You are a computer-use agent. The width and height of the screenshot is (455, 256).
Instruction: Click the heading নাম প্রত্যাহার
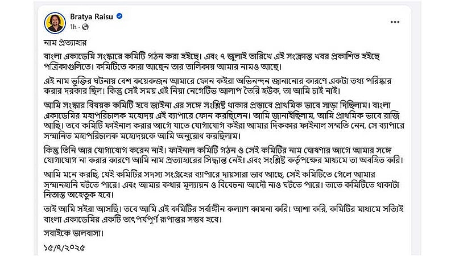click(x=65, y=43)
